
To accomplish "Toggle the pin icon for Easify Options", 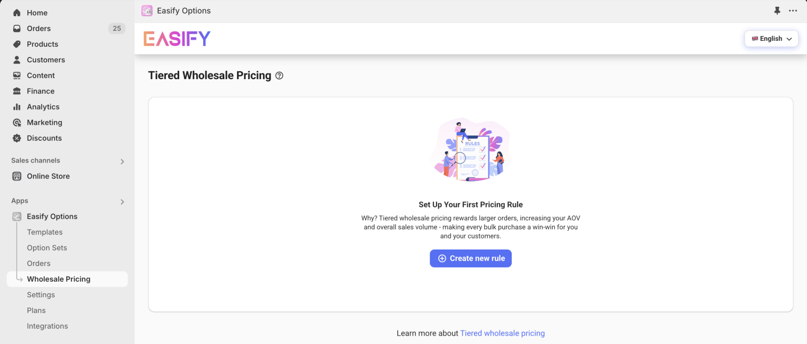I will (x=777, y=10).
